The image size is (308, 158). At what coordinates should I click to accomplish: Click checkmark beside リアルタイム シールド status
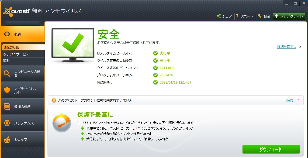tap(155, 53)
